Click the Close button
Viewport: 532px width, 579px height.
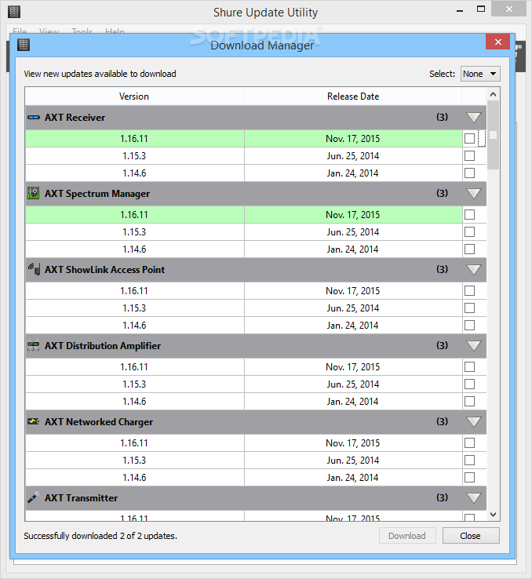[471, 535]
